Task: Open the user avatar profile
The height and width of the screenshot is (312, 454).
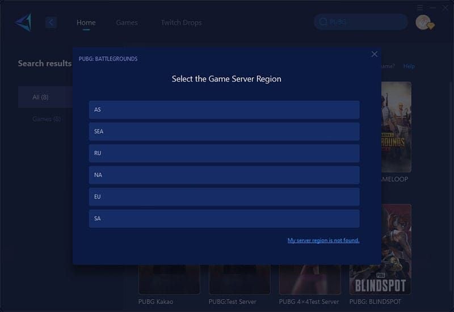Action: (424, 22)
